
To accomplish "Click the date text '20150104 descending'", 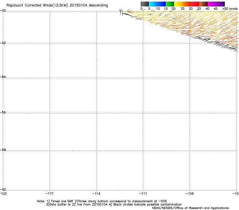I will 89,5.
